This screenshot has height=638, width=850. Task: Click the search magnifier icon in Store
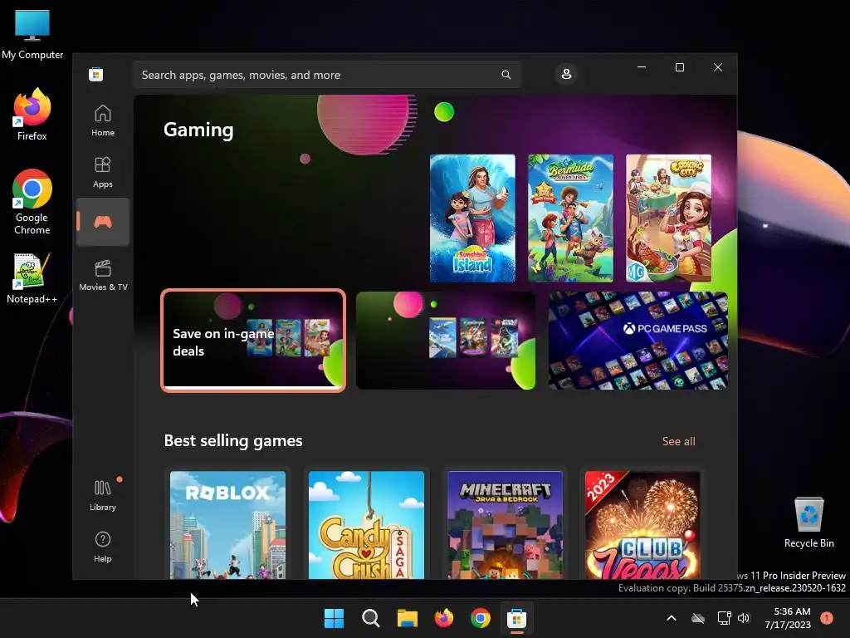pos(506,75)
